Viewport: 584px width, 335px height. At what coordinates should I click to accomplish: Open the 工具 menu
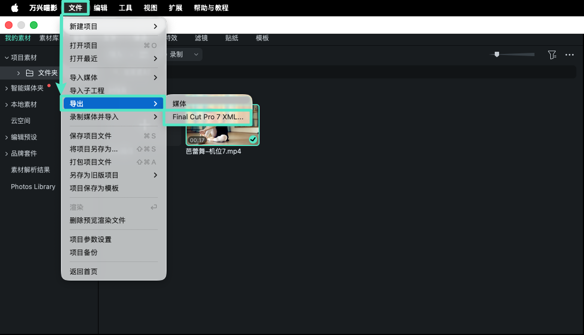pos(126,8)
